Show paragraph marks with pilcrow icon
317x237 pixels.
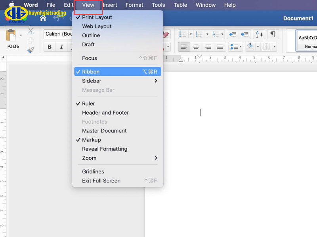click(x=273, y=34)
